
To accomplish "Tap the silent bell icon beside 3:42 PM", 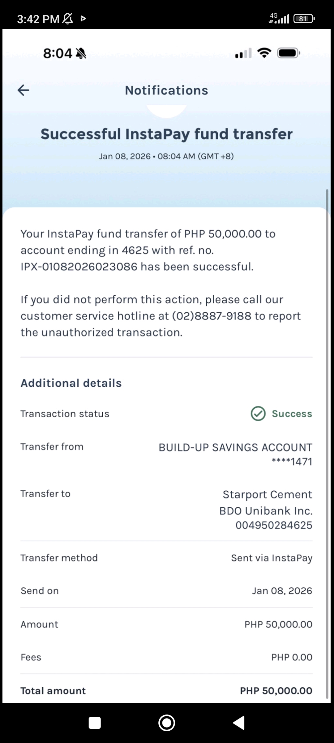I will [68, 19].
